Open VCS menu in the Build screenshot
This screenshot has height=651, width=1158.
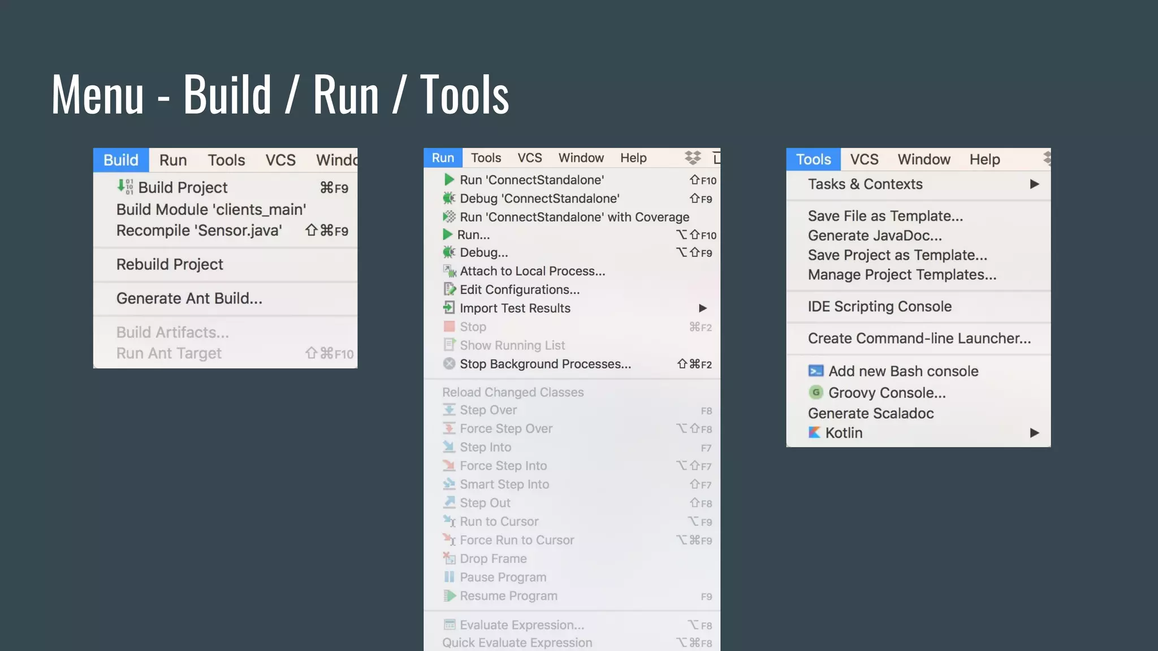point(280,160)
